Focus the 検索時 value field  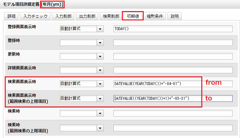click(173, 113)
